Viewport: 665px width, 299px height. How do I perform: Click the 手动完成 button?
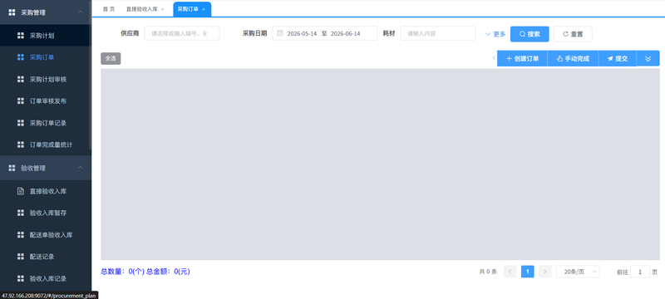(x=573, y=58)
